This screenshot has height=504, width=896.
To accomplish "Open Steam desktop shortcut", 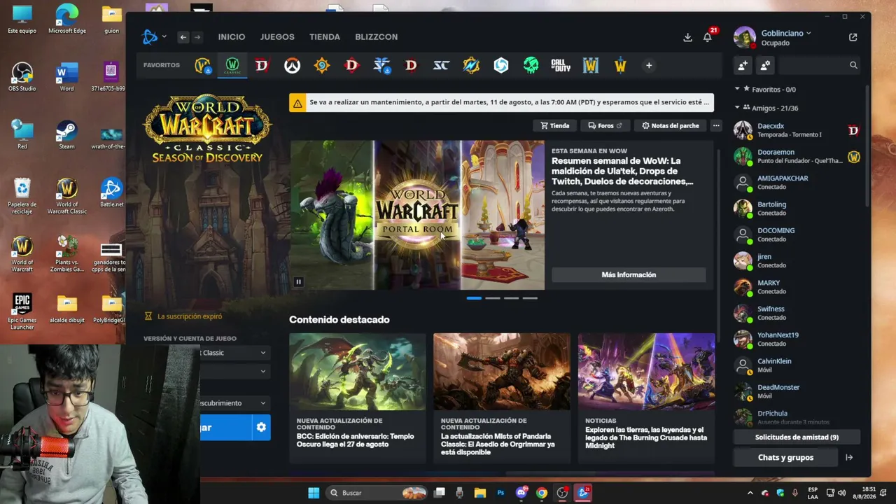I will (x=66, y=135).
